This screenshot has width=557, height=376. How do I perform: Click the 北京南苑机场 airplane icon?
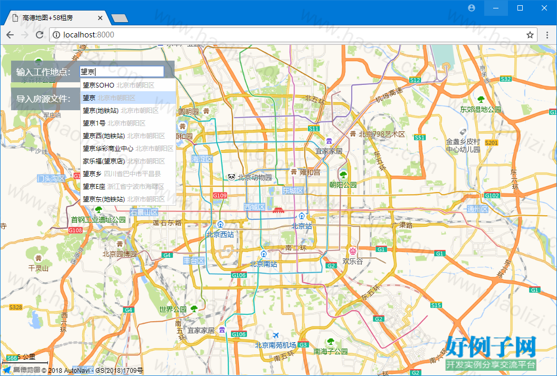click(x=276, y=335)
